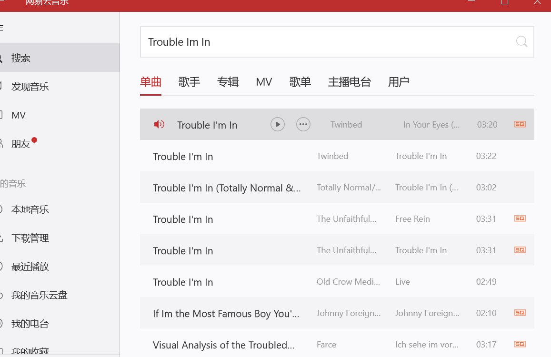This screenshot has width=551, height=357.
Task: Open 下载管理 in the sidebar
Action: tap(30, 238)
